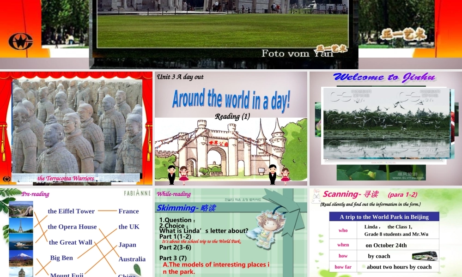Open the birds over lake photo
The width and height of the screenshot is (462, 277).
pos(386,124)
